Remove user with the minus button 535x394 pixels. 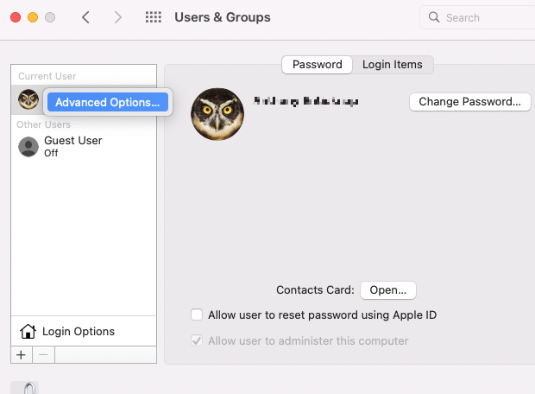(43, 355)
